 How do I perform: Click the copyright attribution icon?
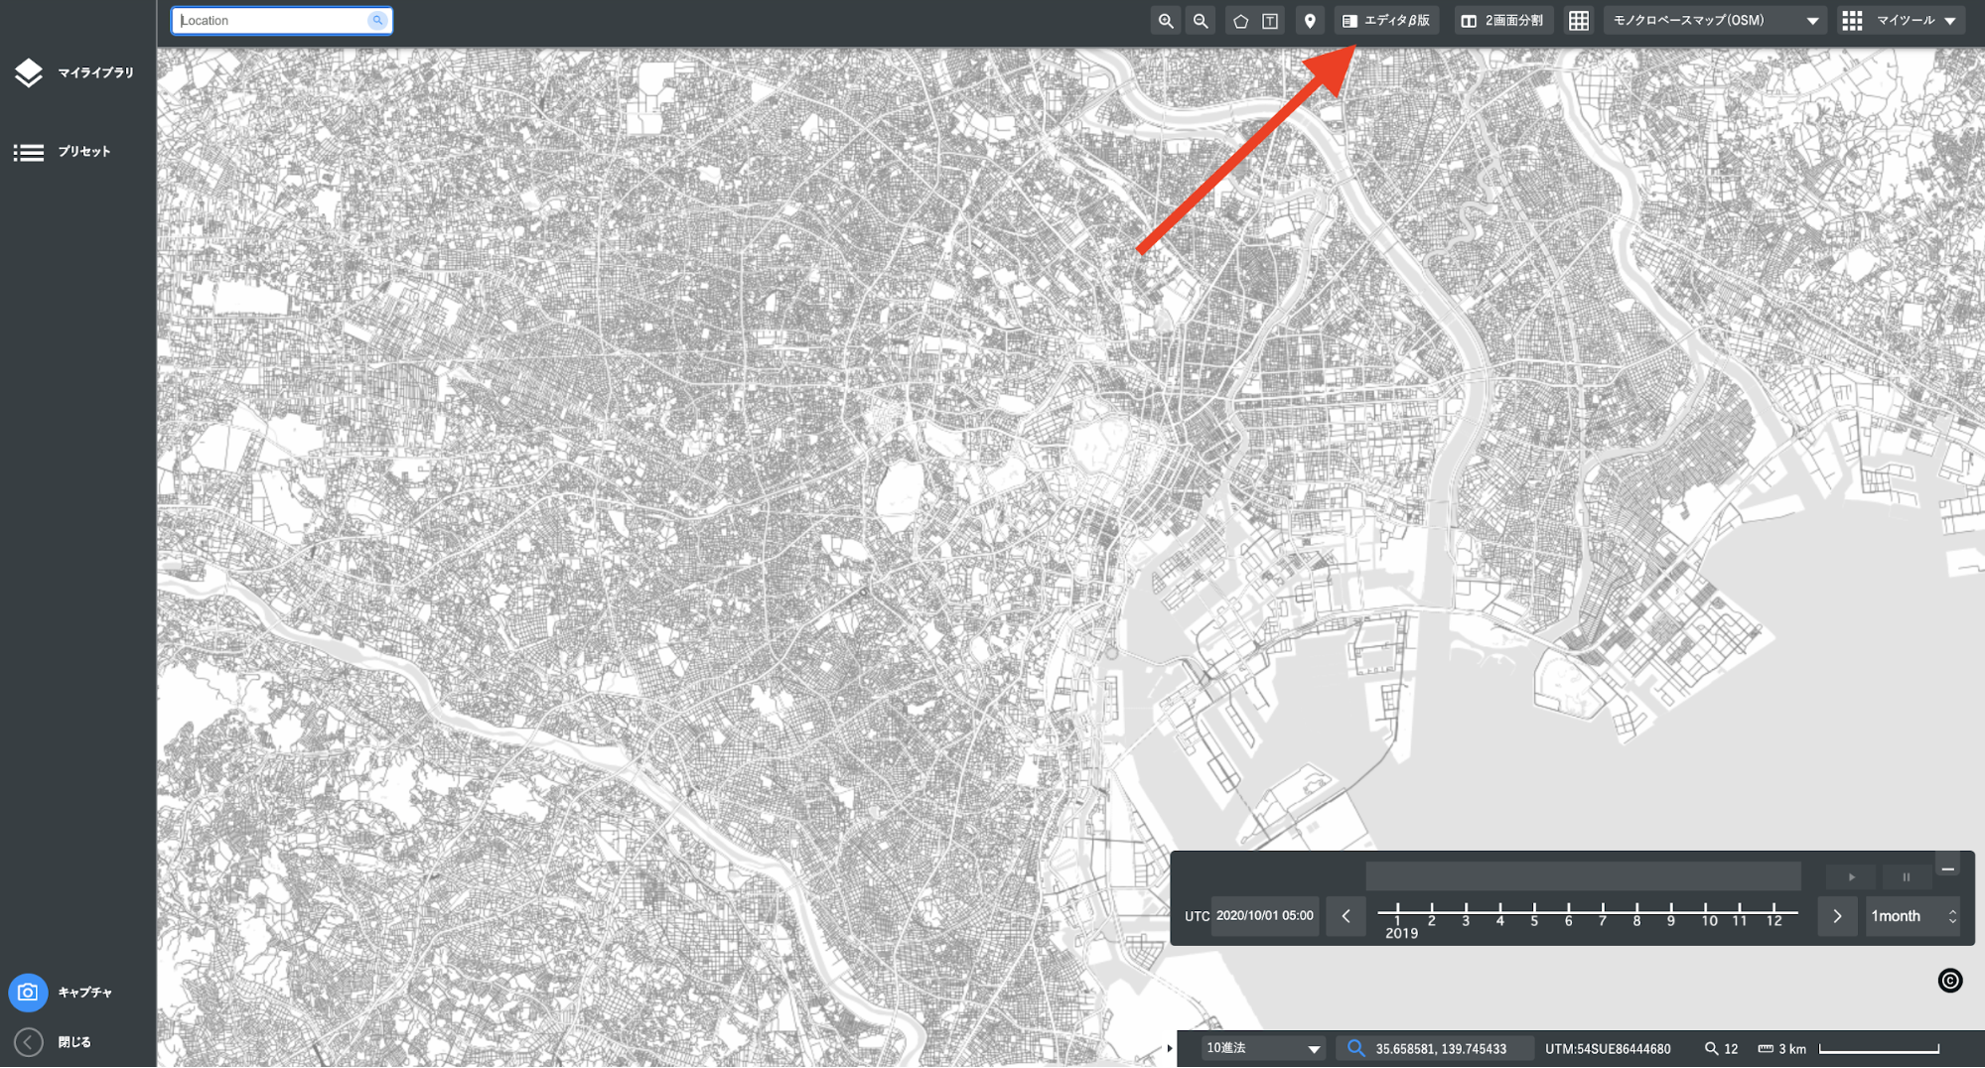(x=1950, y=981)
